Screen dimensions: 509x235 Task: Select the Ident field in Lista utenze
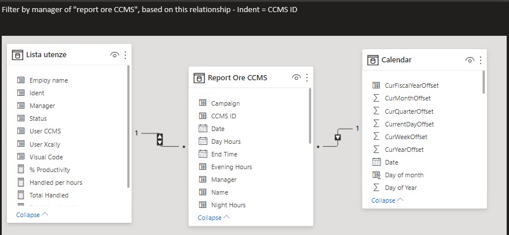click(x=36, y=93)
